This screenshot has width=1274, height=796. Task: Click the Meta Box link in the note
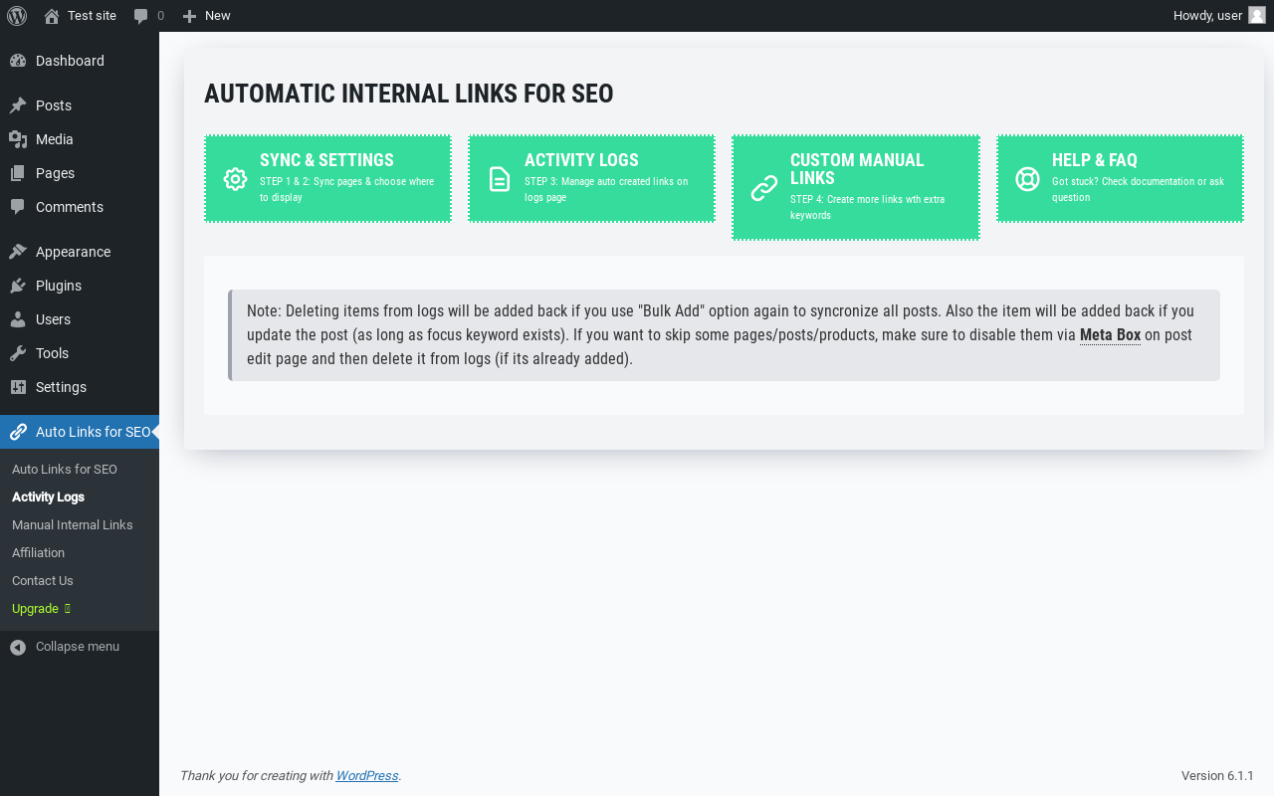pyautogui.click(x=1110, y=335)
